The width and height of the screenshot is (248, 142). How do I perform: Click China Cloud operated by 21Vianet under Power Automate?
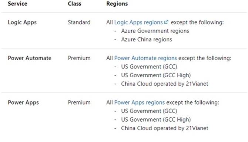(x=165, y=84)
